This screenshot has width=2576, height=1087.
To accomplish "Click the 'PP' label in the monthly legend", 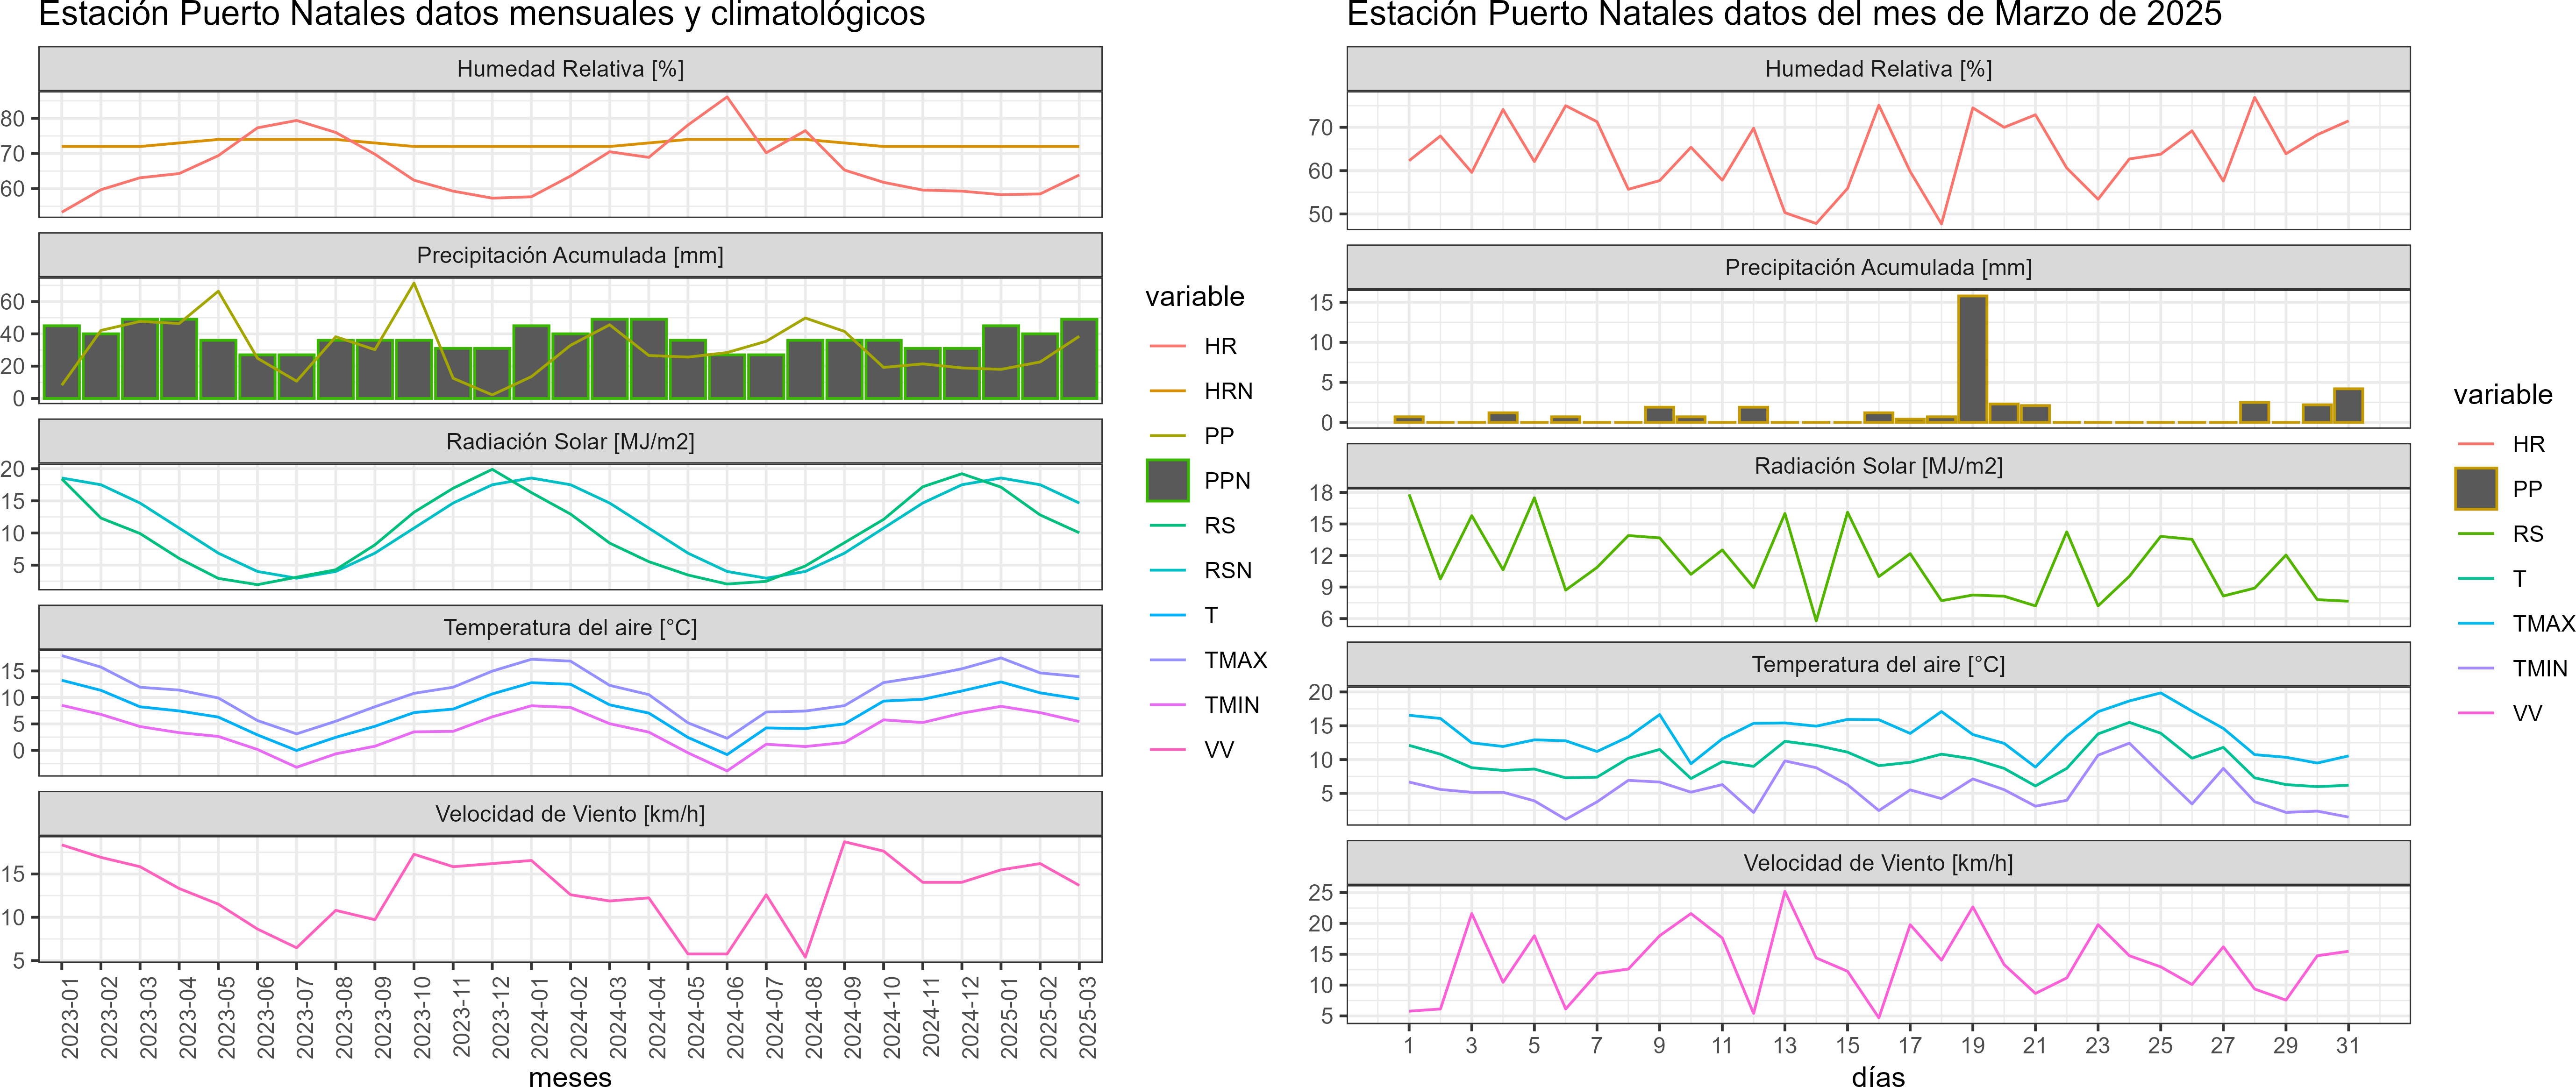I will coord(1219,436).
